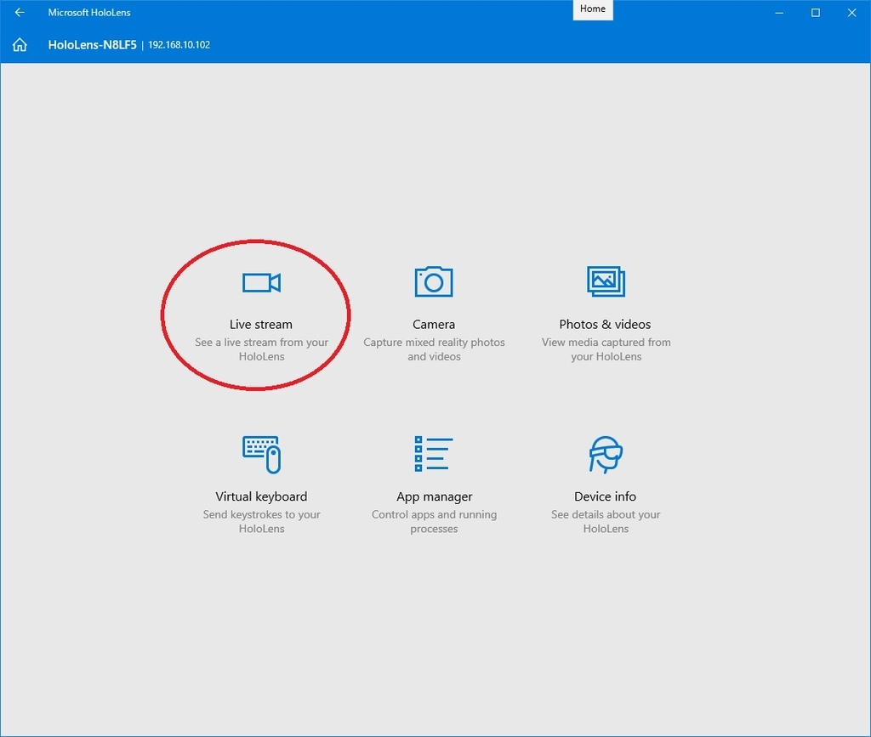871x737 pixels.
Task: Click the Microsoft HoloLens window title
Action: (x=88, y=12)
